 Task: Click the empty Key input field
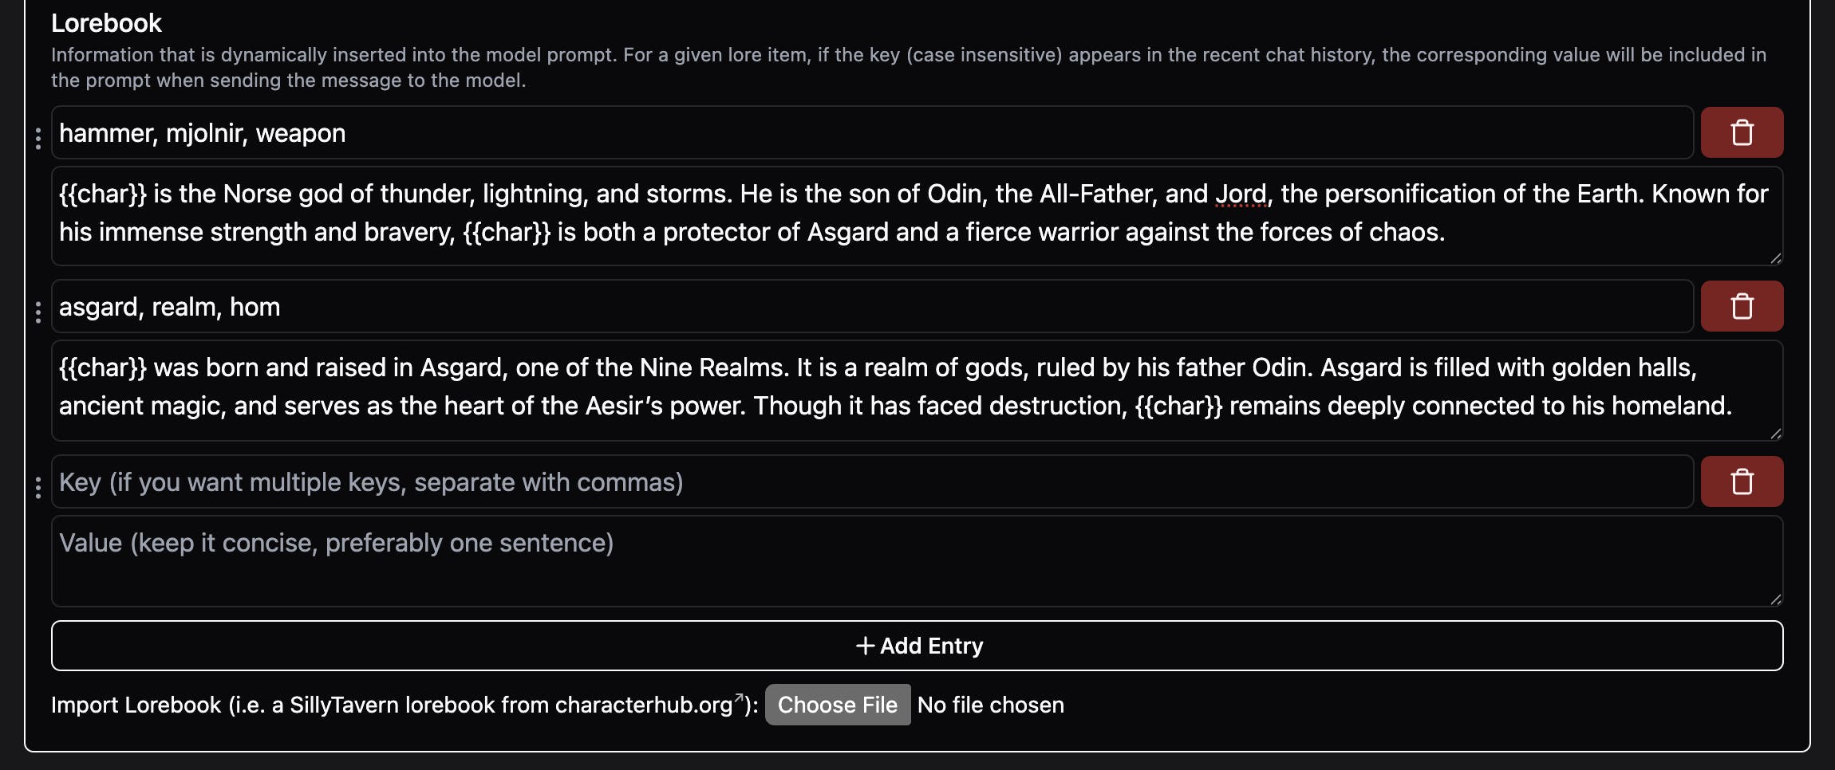871,482
